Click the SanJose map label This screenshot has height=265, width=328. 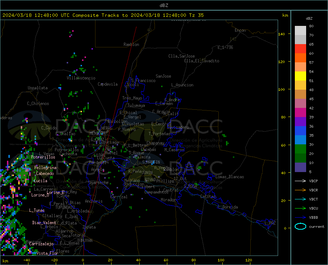tap(163, 76)
